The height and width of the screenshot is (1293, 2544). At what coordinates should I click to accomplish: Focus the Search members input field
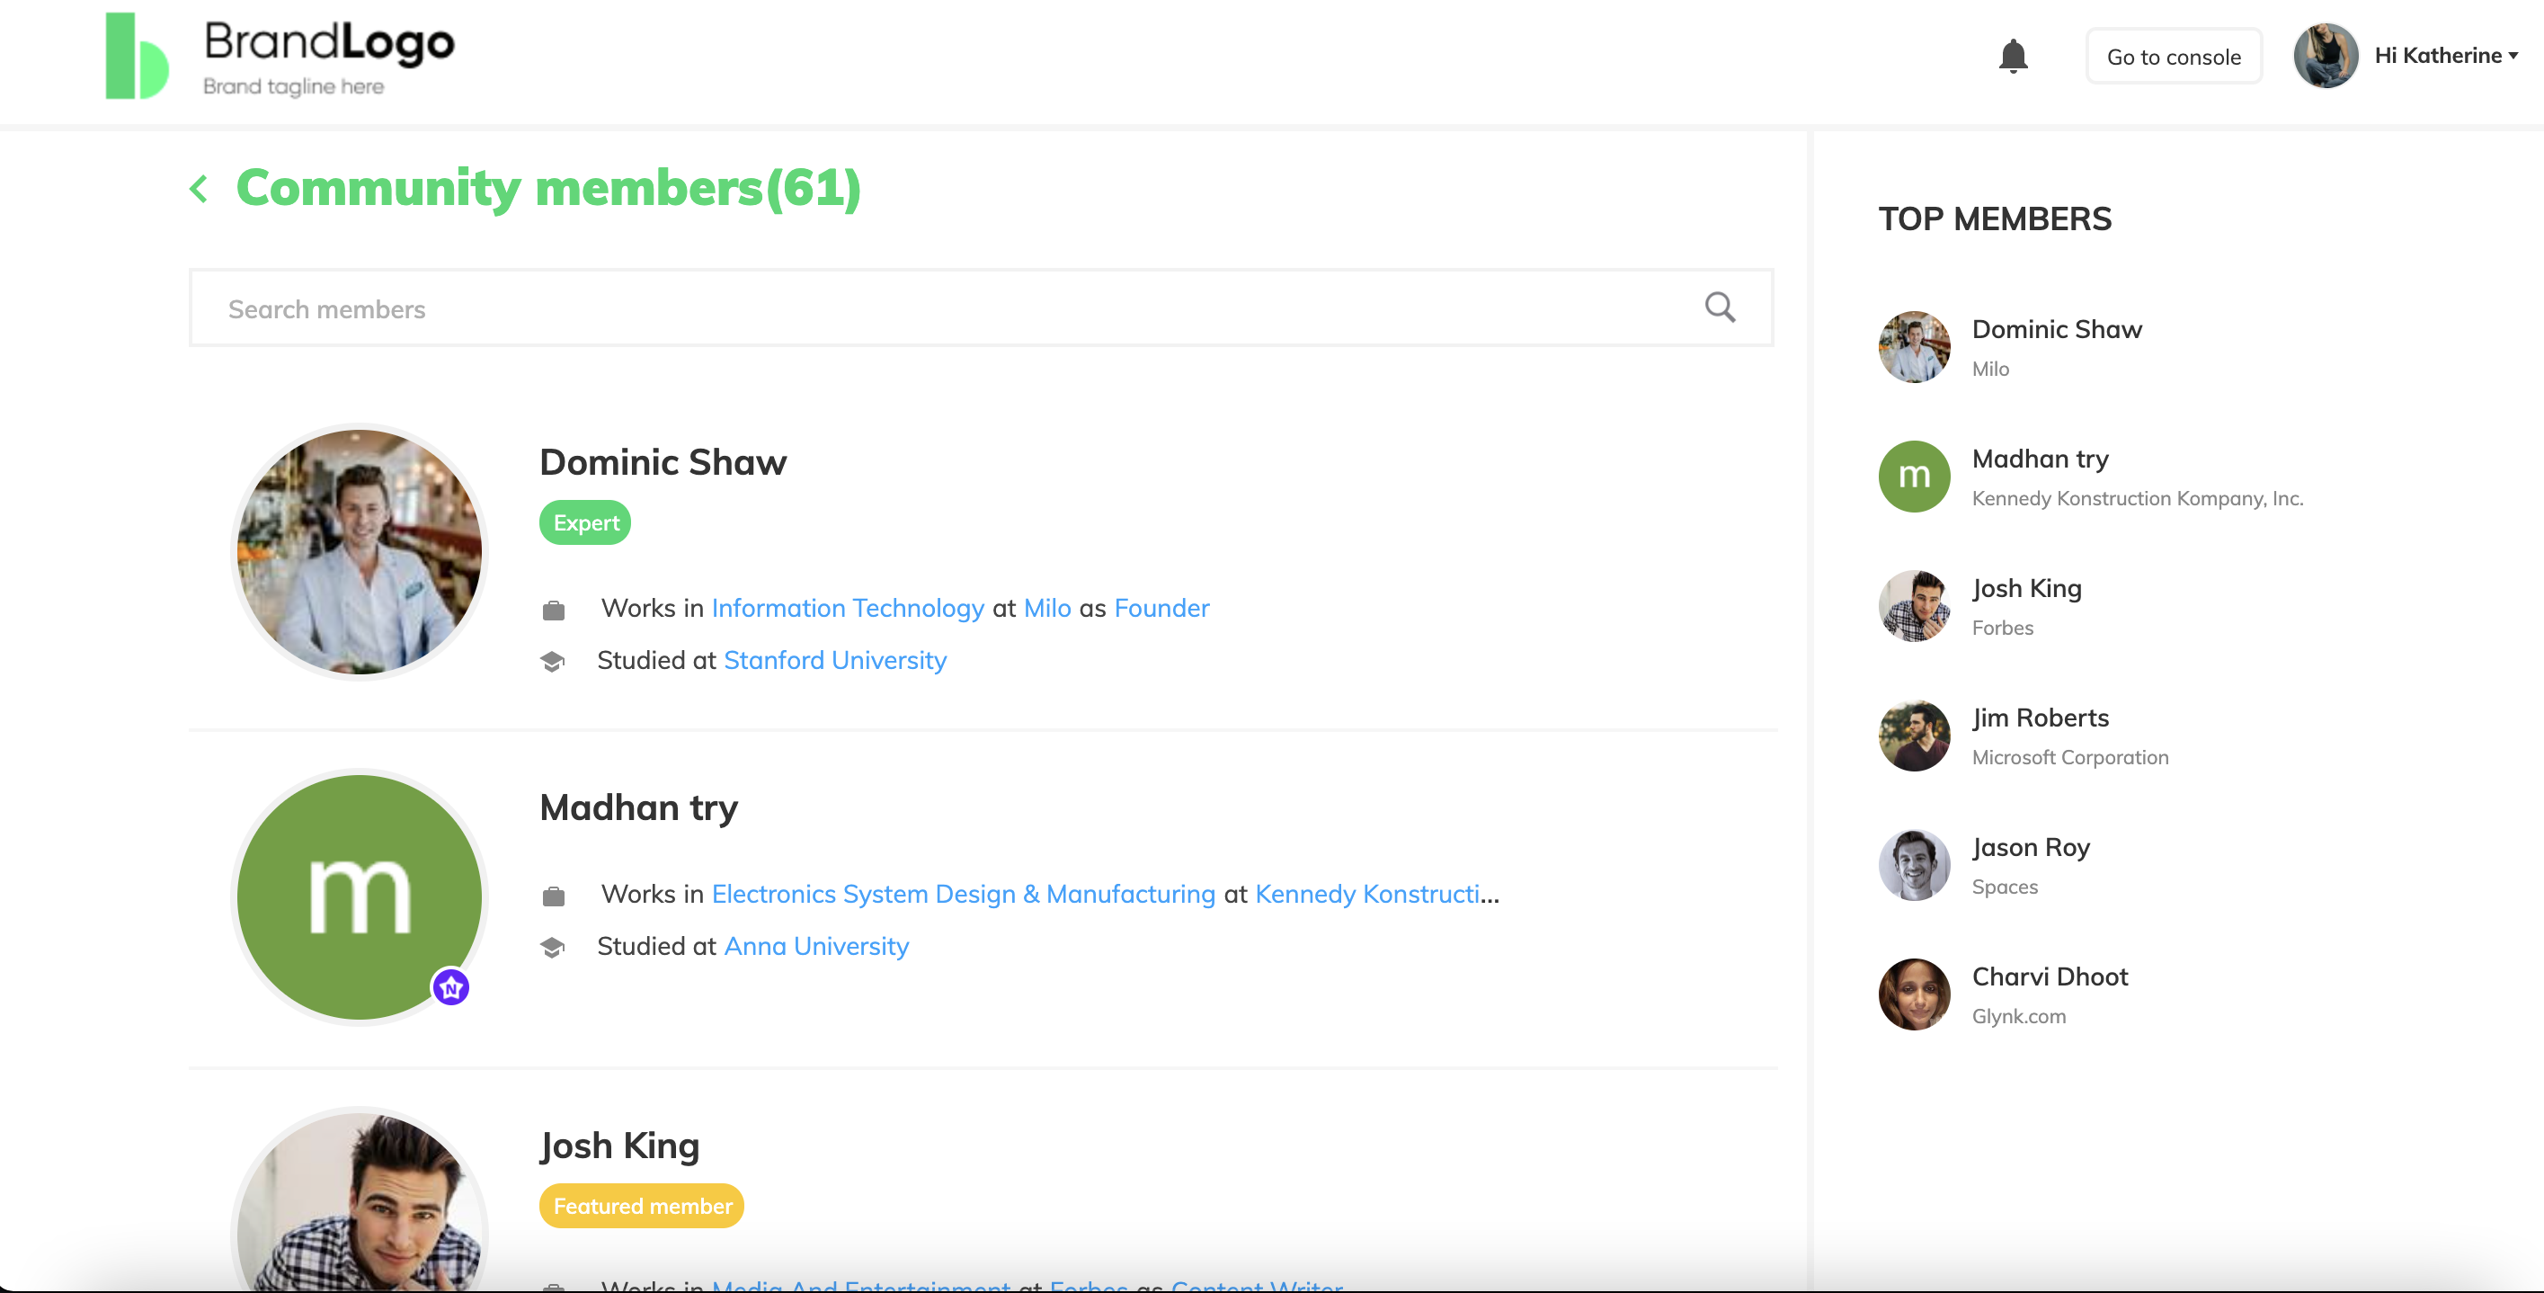(x=948, y=308)
